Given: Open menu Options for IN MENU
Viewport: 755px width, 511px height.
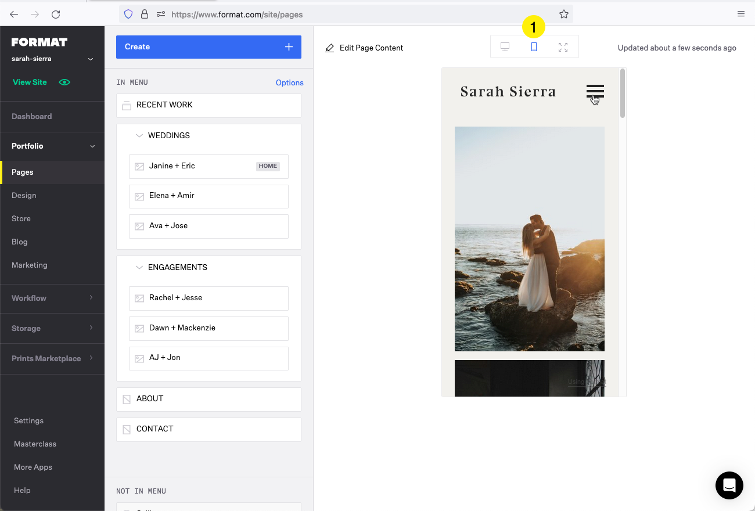Looking at the screenshot, I should point(289,82).
